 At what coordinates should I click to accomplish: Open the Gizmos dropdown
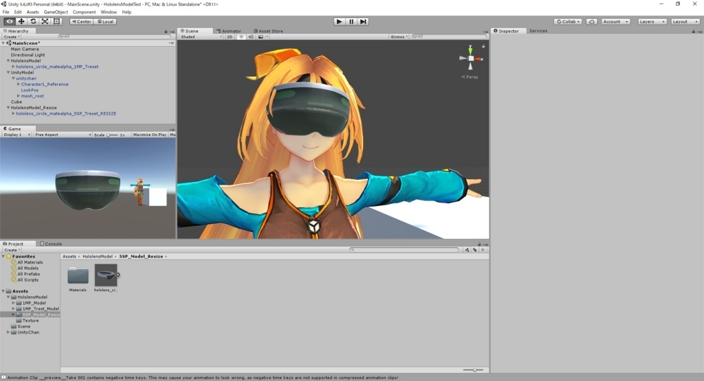(399, 37)
